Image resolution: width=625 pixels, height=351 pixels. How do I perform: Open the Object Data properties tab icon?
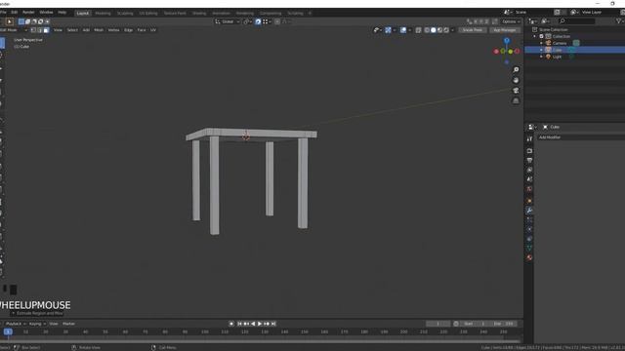(529, 249)
